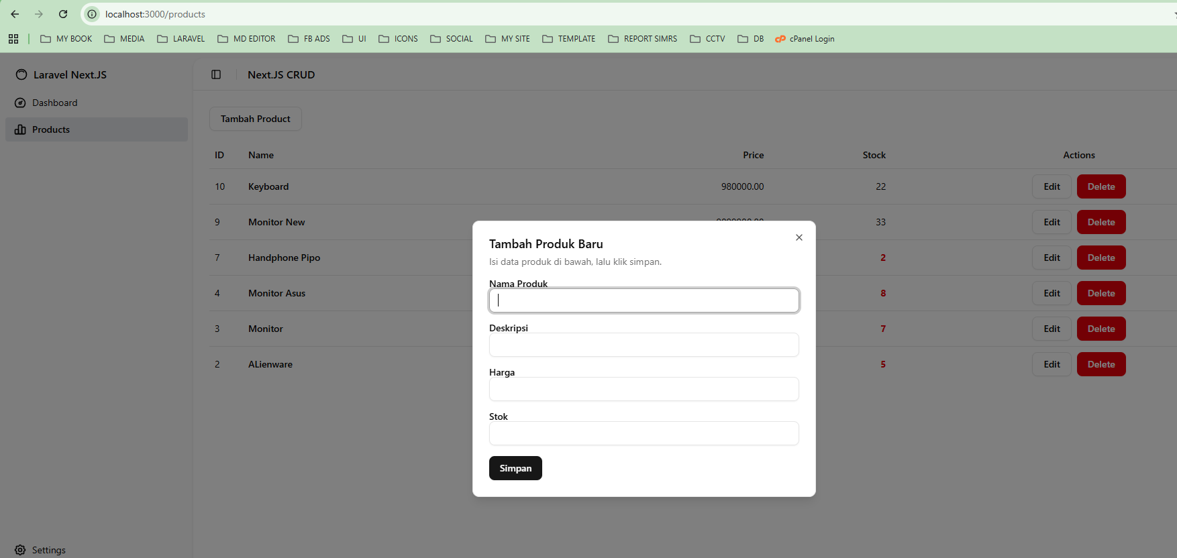Screen dimensions: 1177x558
Task: Open ICONS bookmark folder
Action: pos(398,39)
